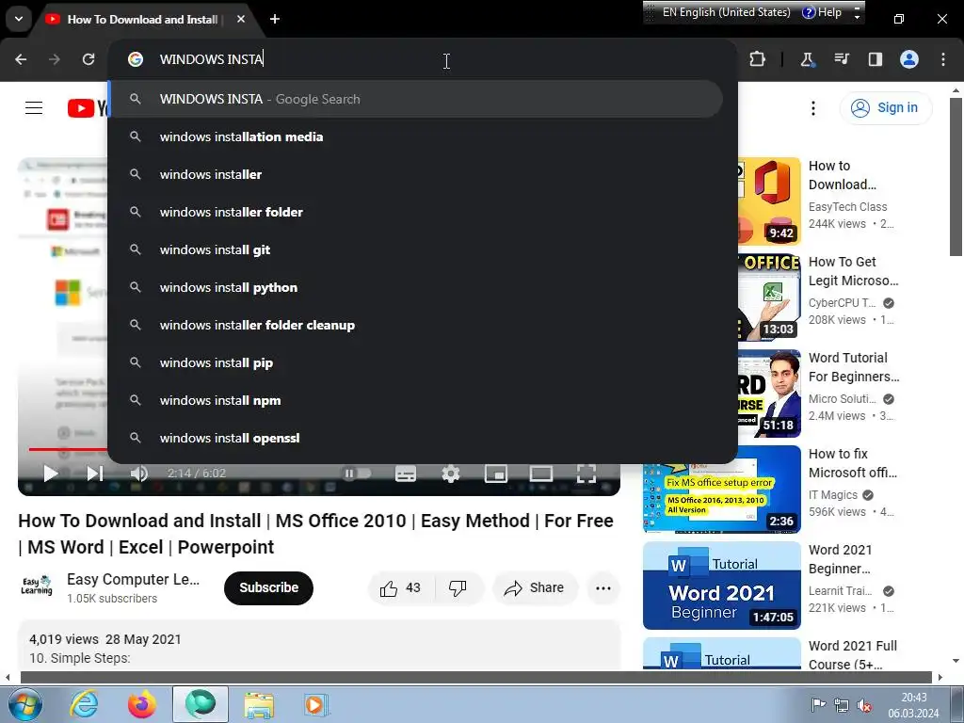Toggle subtitles closed captions

[405, 474]
